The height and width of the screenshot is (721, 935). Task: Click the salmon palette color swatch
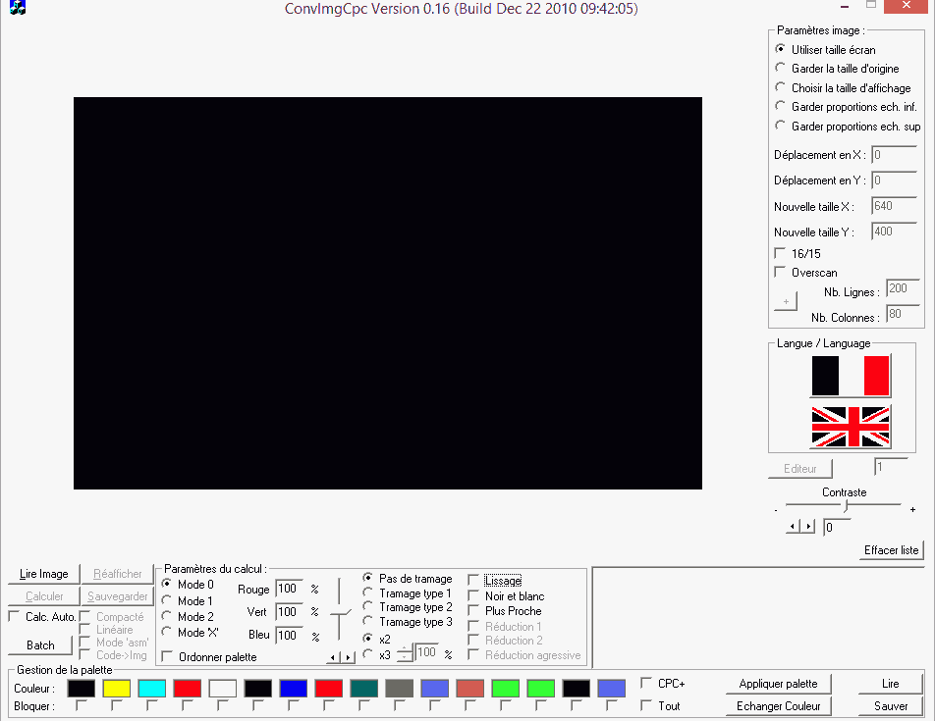pos(469,689)
